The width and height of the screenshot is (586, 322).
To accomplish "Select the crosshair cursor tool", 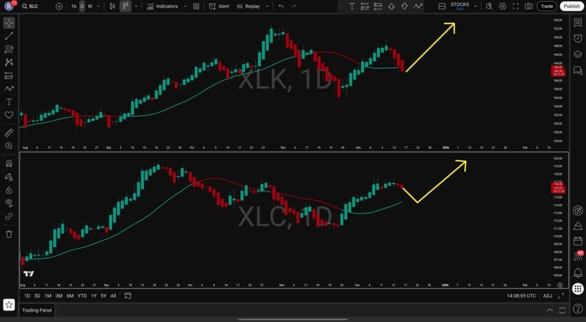I will pos(9,23).
